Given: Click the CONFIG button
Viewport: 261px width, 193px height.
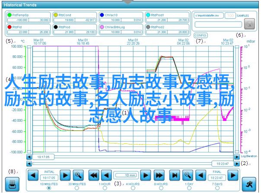Looking at the screenshot, I should pos(201,35).
